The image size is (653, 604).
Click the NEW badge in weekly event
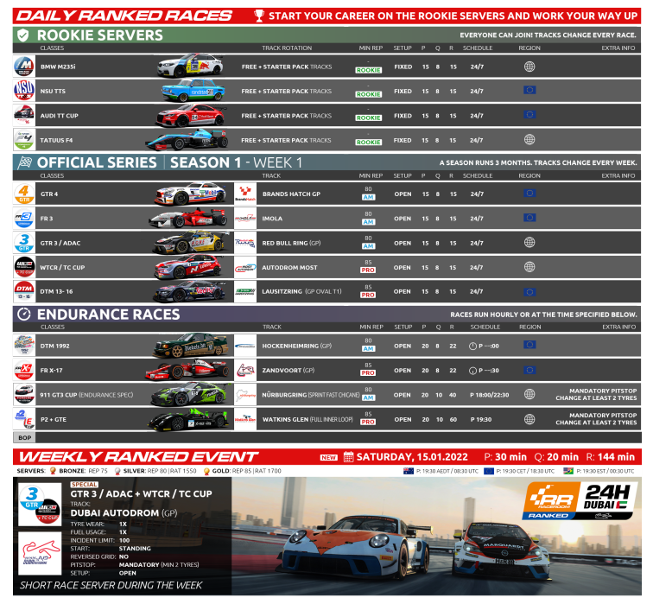click(328, 458)
